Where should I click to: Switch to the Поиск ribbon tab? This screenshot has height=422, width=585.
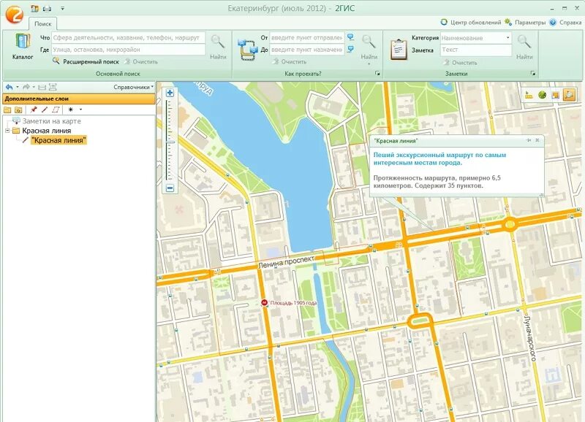(x=43, y=23)
